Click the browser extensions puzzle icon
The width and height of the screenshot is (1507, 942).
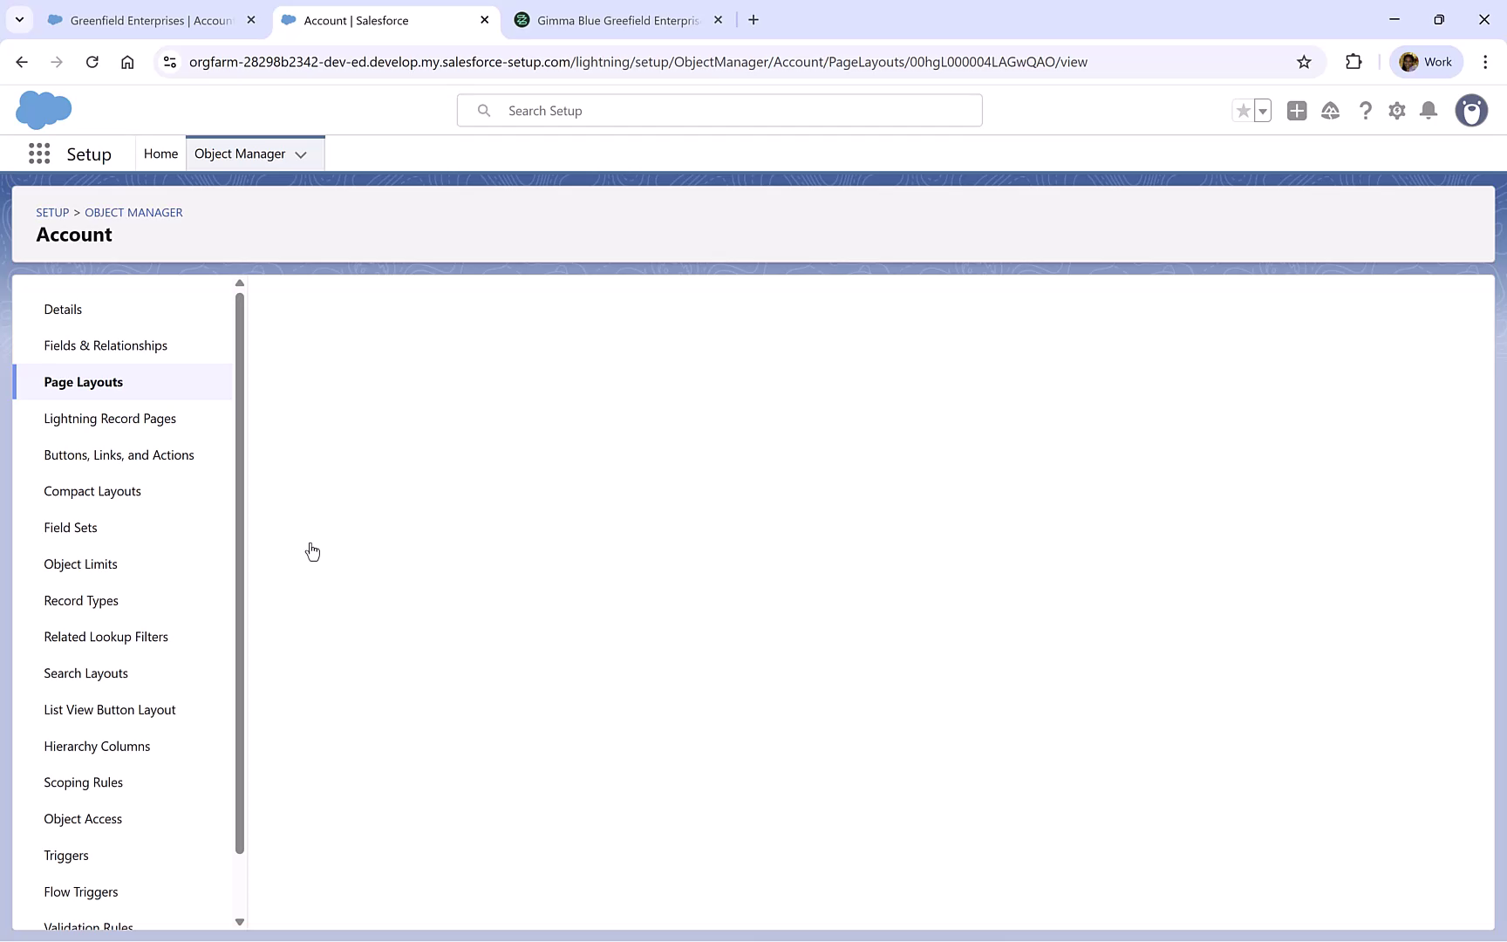point(1354,62)
